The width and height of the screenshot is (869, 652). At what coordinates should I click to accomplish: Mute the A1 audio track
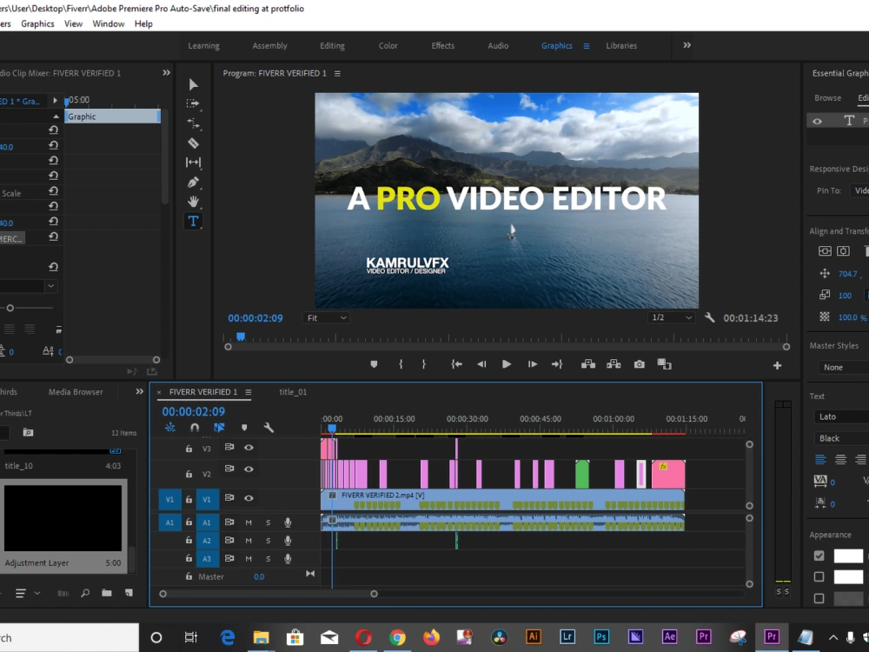click(249, 522)
